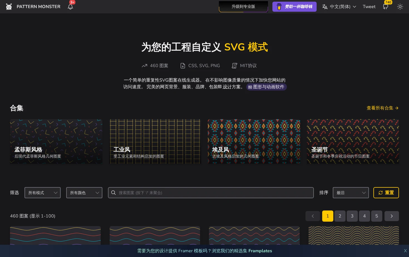Open the yellow concentric waves pattern thumbnail

click(354, 236)
